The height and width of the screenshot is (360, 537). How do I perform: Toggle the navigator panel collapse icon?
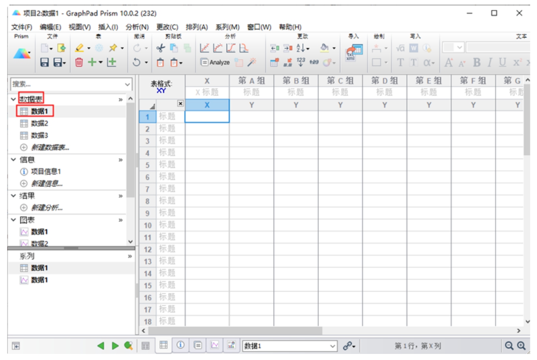pos(15,346)
